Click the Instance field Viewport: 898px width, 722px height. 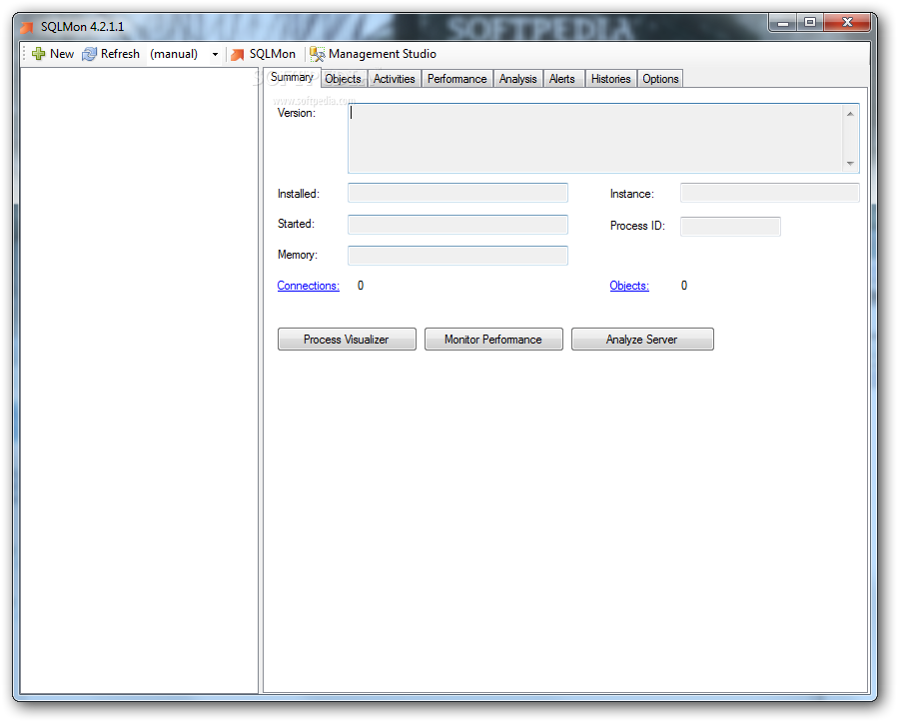click(x=770, y=193)
